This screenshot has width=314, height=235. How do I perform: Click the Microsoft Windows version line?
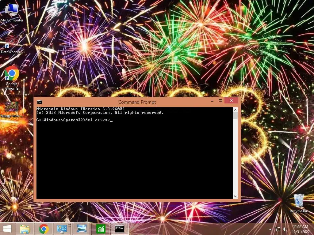pyautogui.click(x=81, y=109)
